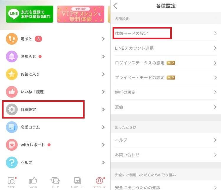Open ログインステータスの設定 menu entry
Viewport: 221px width, 190px height.
166,63
